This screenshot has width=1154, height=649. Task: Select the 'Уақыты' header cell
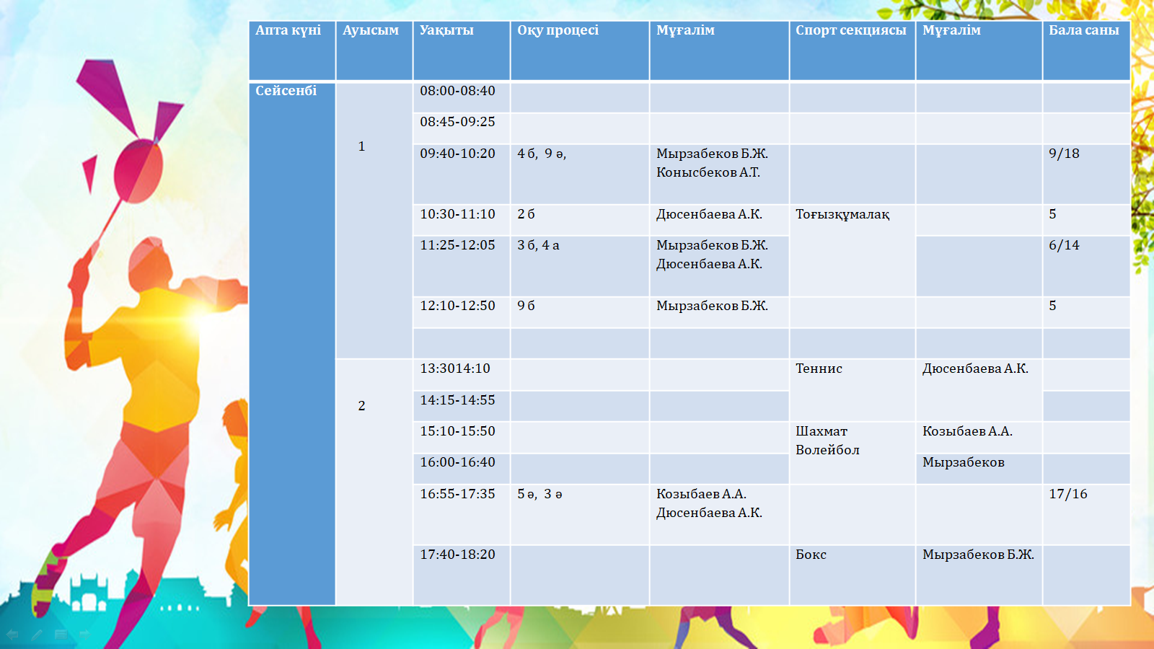[x=462, y=50]
